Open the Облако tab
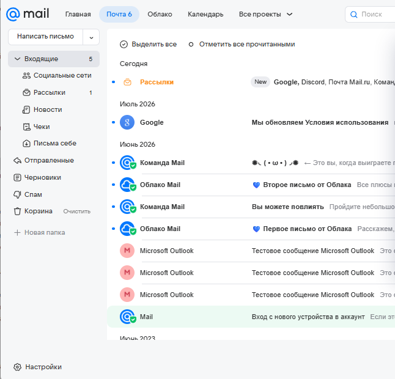Image resolution: width=395 pixels, height=379 pixels. click(x=160, y=14)
